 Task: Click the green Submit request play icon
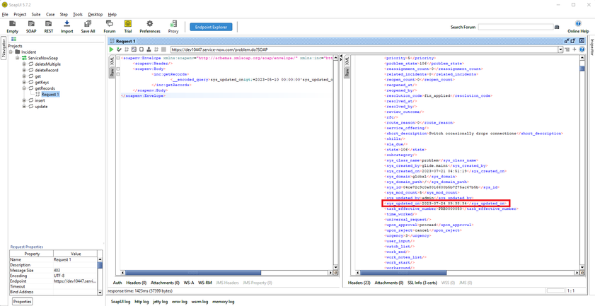(x=111, y=49)
